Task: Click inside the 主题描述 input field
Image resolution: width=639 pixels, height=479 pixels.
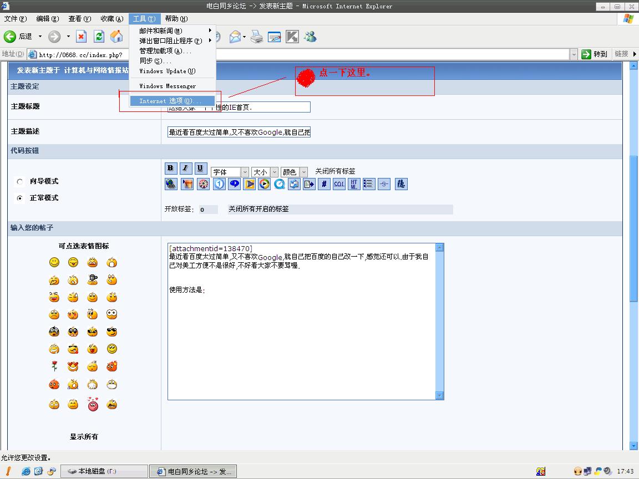Action: (239, 133)
